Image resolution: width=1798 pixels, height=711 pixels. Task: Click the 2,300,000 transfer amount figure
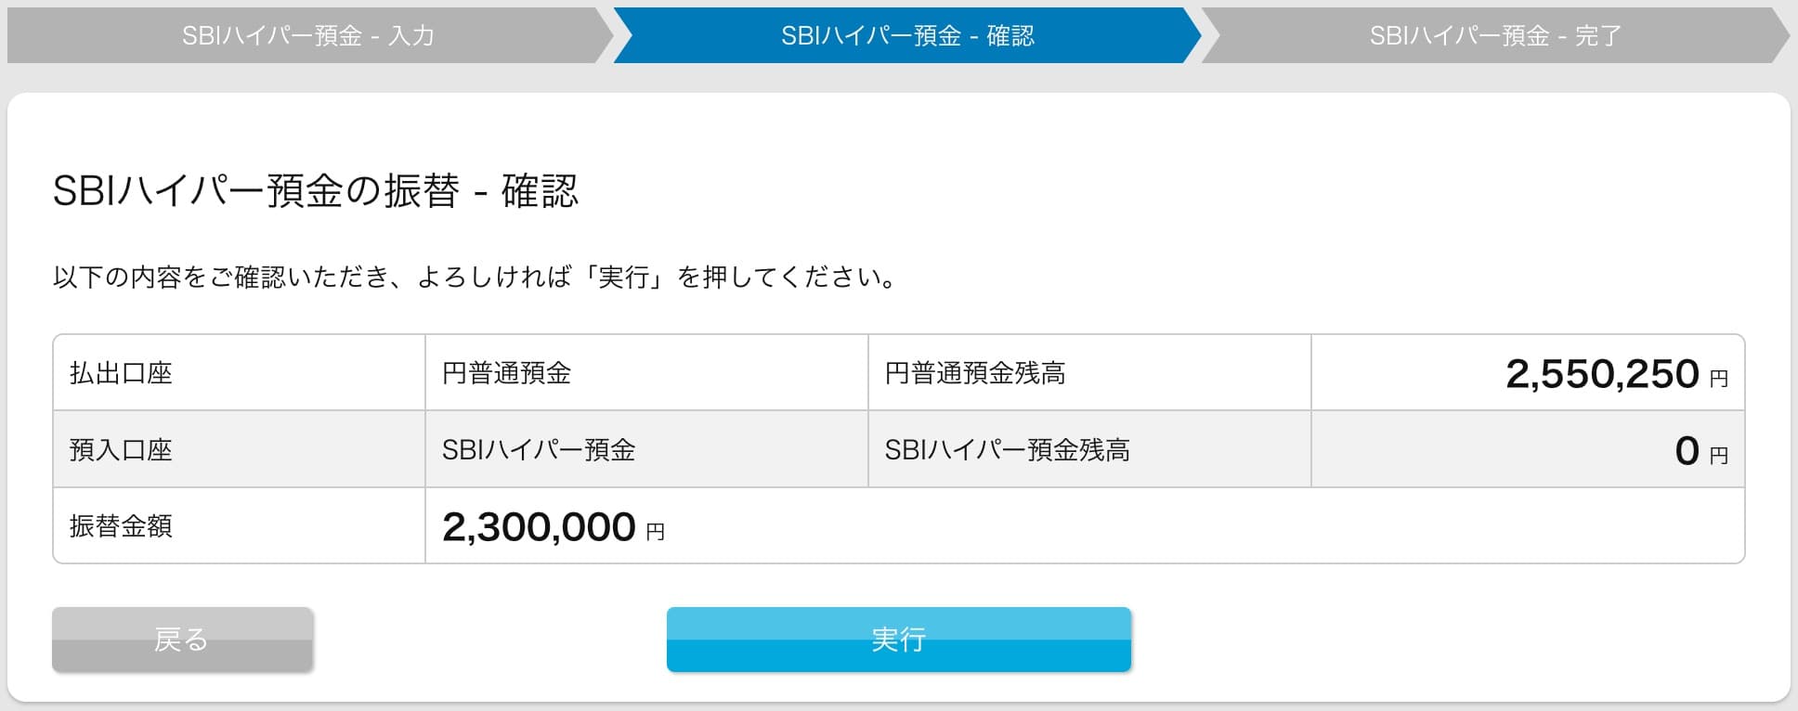[539, 527]
